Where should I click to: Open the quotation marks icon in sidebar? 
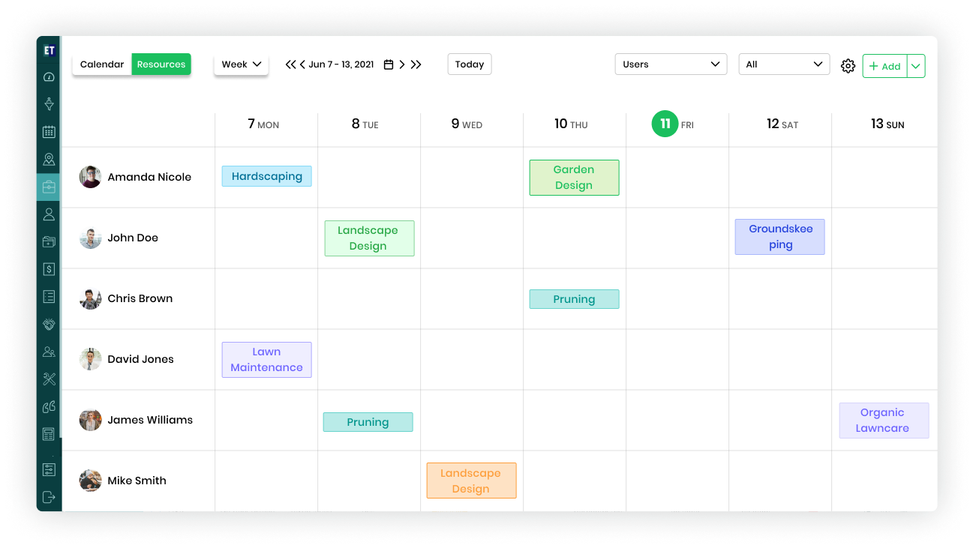coord(49,407)
